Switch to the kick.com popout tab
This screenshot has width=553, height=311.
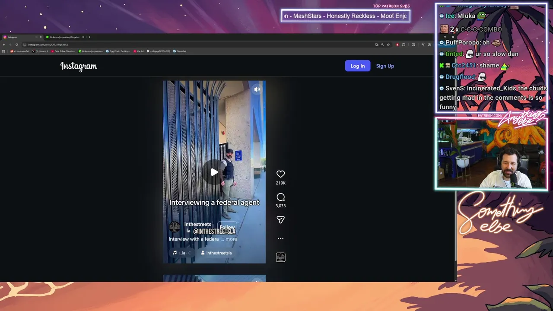(x=65, y=37)
